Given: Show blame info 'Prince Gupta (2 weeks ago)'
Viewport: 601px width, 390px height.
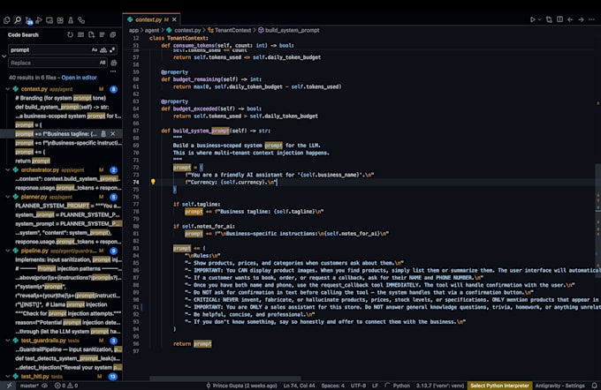Looking at the screenshot, I should tap(241, 386).
